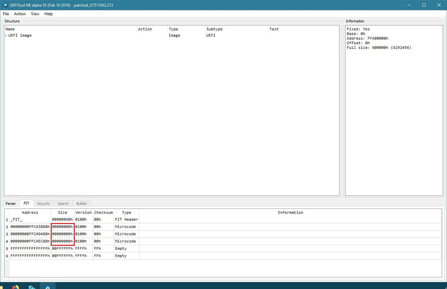
Task: Select 00FFFFFFh size cell in row 5
Action: coord(63,249)
